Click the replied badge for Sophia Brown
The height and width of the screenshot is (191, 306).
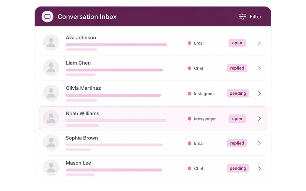click(237, 143)
